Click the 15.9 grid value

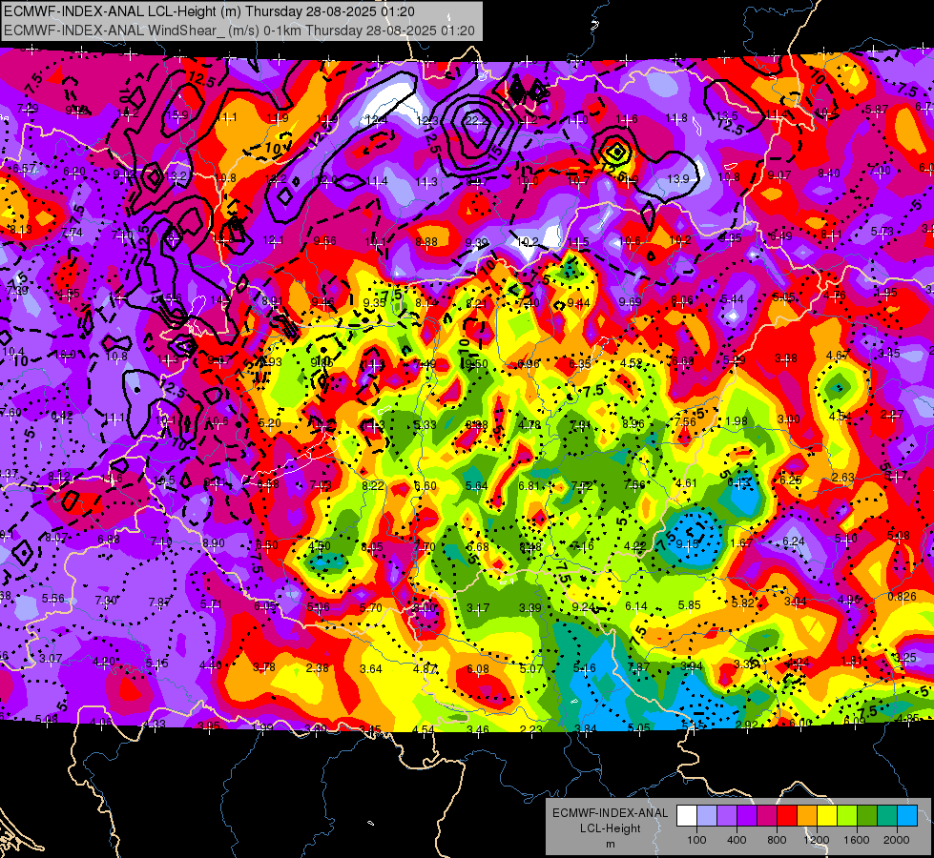177,115
